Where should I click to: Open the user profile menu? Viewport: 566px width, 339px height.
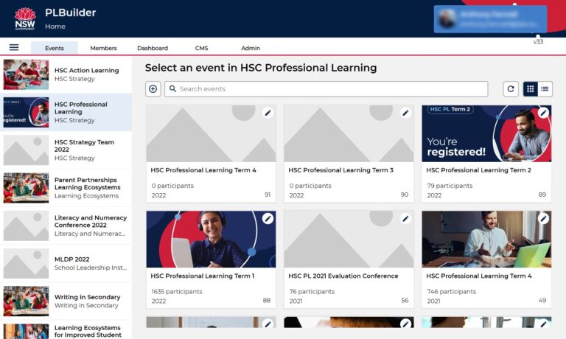(x=490, y=19)
